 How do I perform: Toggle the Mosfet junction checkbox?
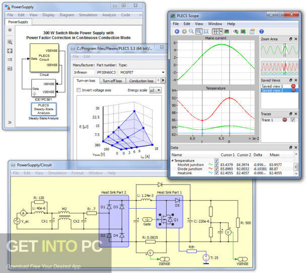[216, 165]
